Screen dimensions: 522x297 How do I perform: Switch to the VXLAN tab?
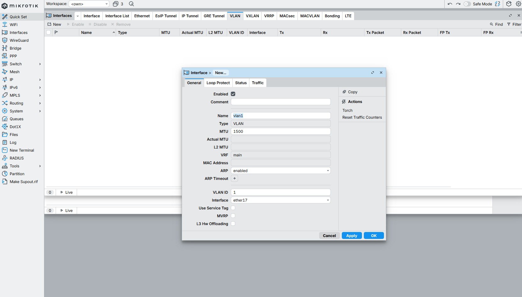(252, 16)
